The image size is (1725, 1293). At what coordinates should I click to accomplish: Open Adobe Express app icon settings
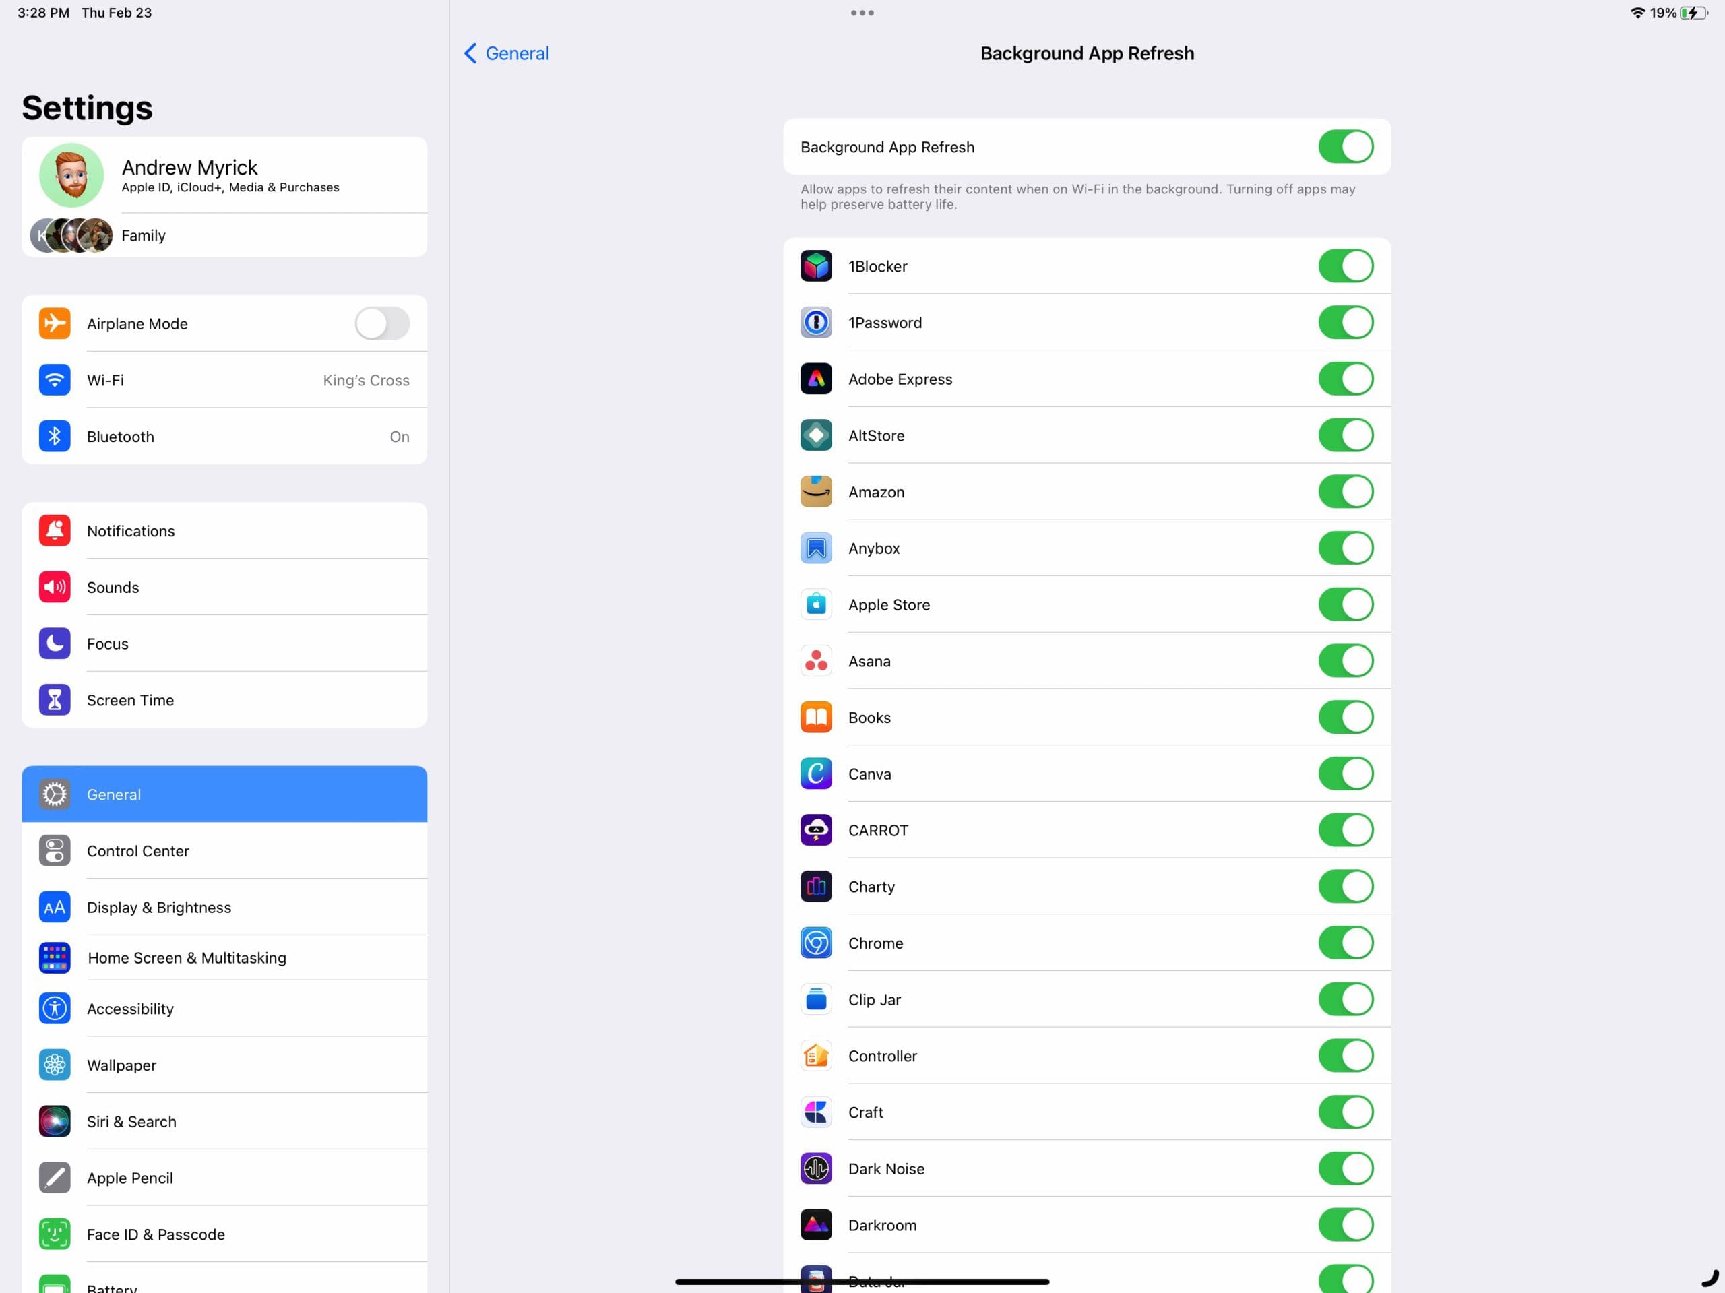[815, 379]
